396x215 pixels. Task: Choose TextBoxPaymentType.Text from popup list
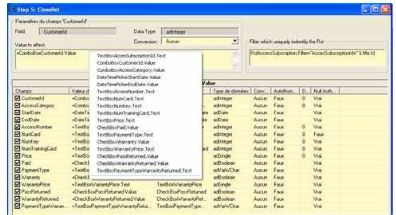[x=125, y=135]
